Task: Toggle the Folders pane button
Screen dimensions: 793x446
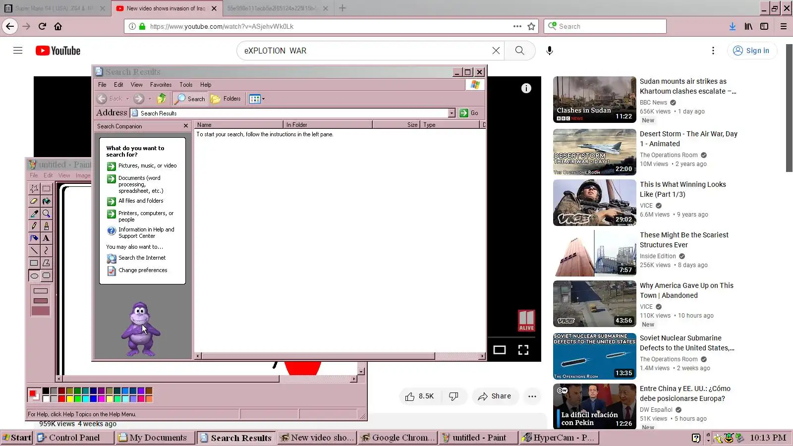Action: coord(226,99)
